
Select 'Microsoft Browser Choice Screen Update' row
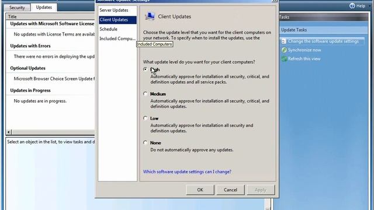54,79
